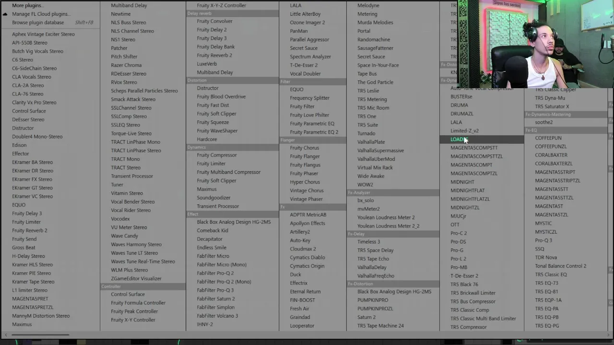Load FabFilter Saturn 2
Viewport: 614px width, 345px height.
216,299
